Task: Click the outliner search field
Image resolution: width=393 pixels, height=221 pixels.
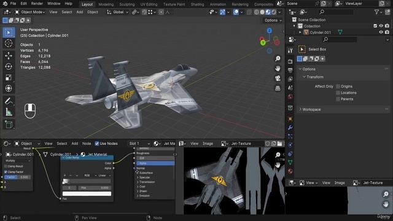Action: tap(337, 12)
